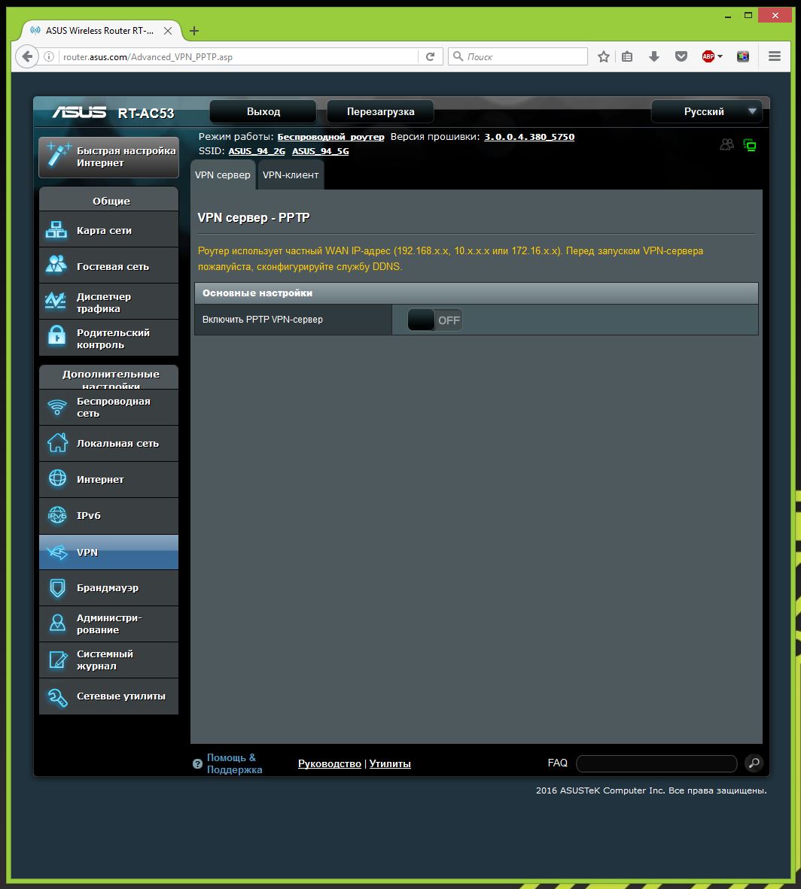Viewport: 801px width, 889px height.
Task: Click the Помощь & Поддержка link
Action: pyautogui.click(x=234, y=763)
